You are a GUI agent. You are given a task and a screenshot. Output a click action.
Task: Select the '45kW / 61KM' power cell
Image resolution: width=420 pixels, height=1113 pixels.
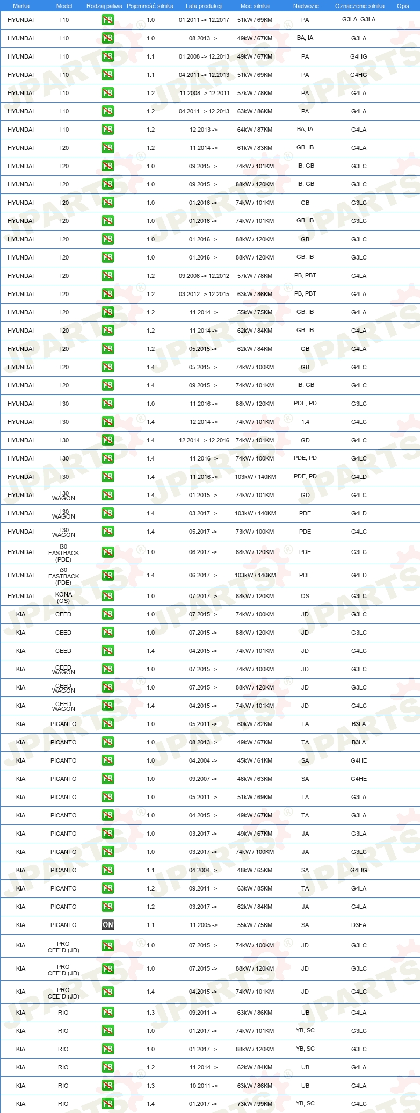(255, 760)
